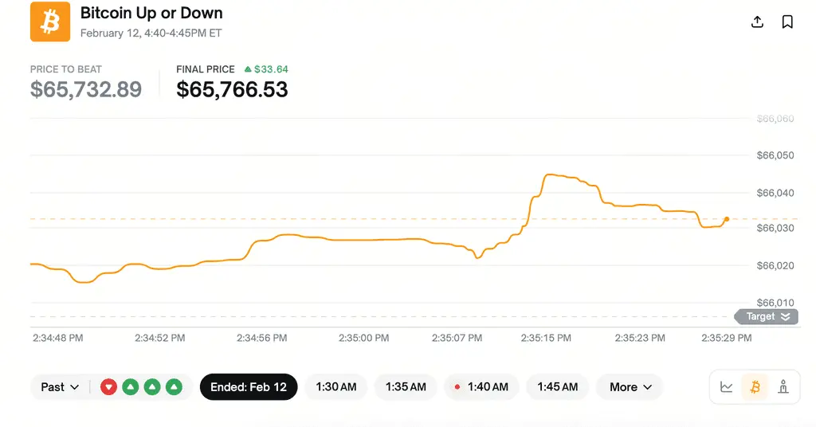The image size is (816, 427).
Task: Select the Ended: Feb 12 tab
Action: tap(249, 387)
